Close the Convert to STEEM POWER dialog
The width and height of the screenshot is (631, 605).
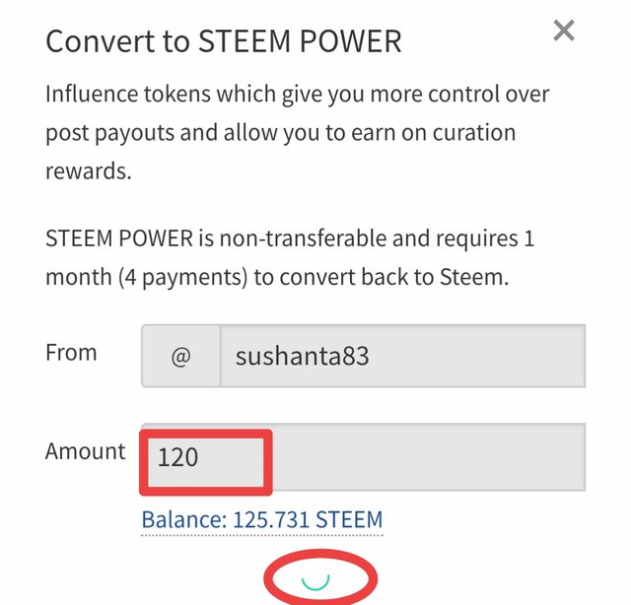click(x=563, y=31)
